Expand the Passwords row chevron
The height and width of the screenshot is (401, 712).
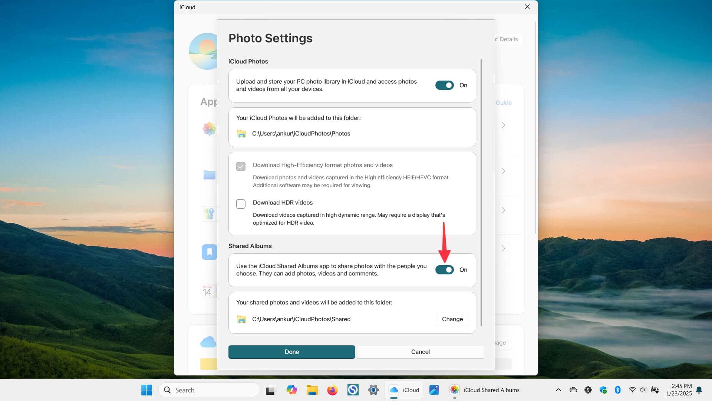(x=503, y=210)
